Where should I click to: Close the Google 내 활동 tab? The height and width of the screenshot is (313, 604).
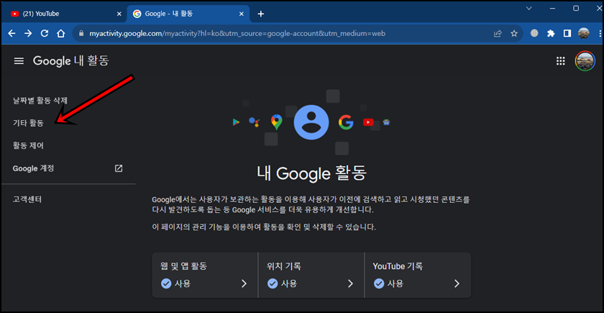click(242, 14)
